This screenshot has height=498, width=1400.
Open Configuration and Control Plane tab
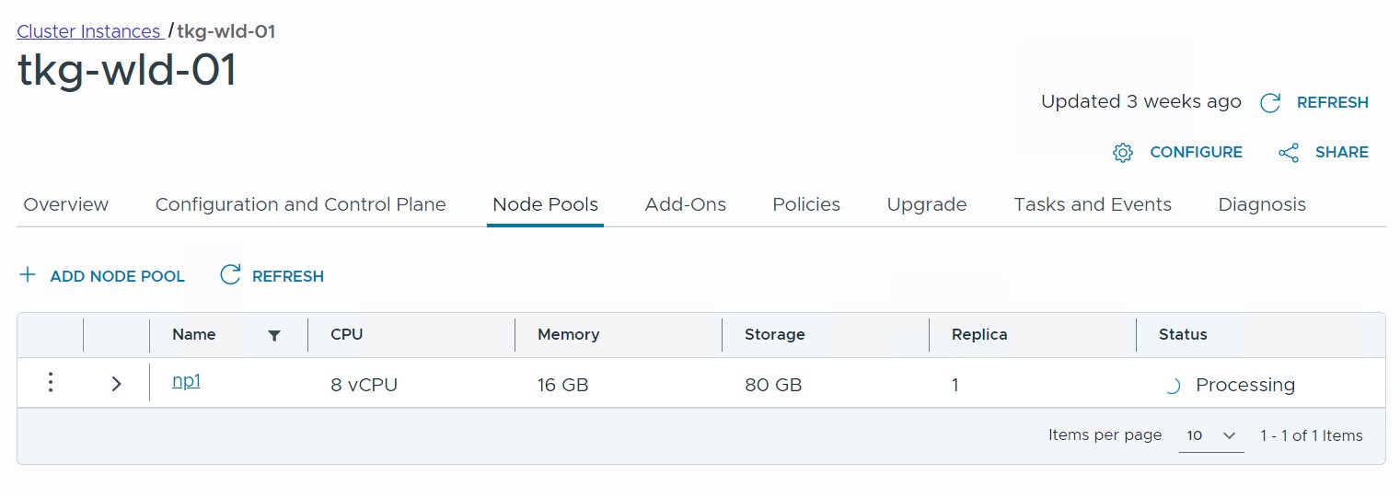tap(300, 204)
